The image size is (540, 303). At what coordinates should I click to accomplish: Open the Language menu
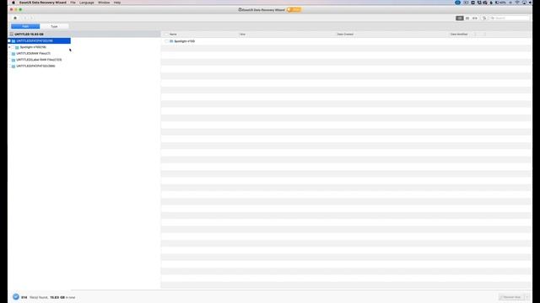[87, 3]
